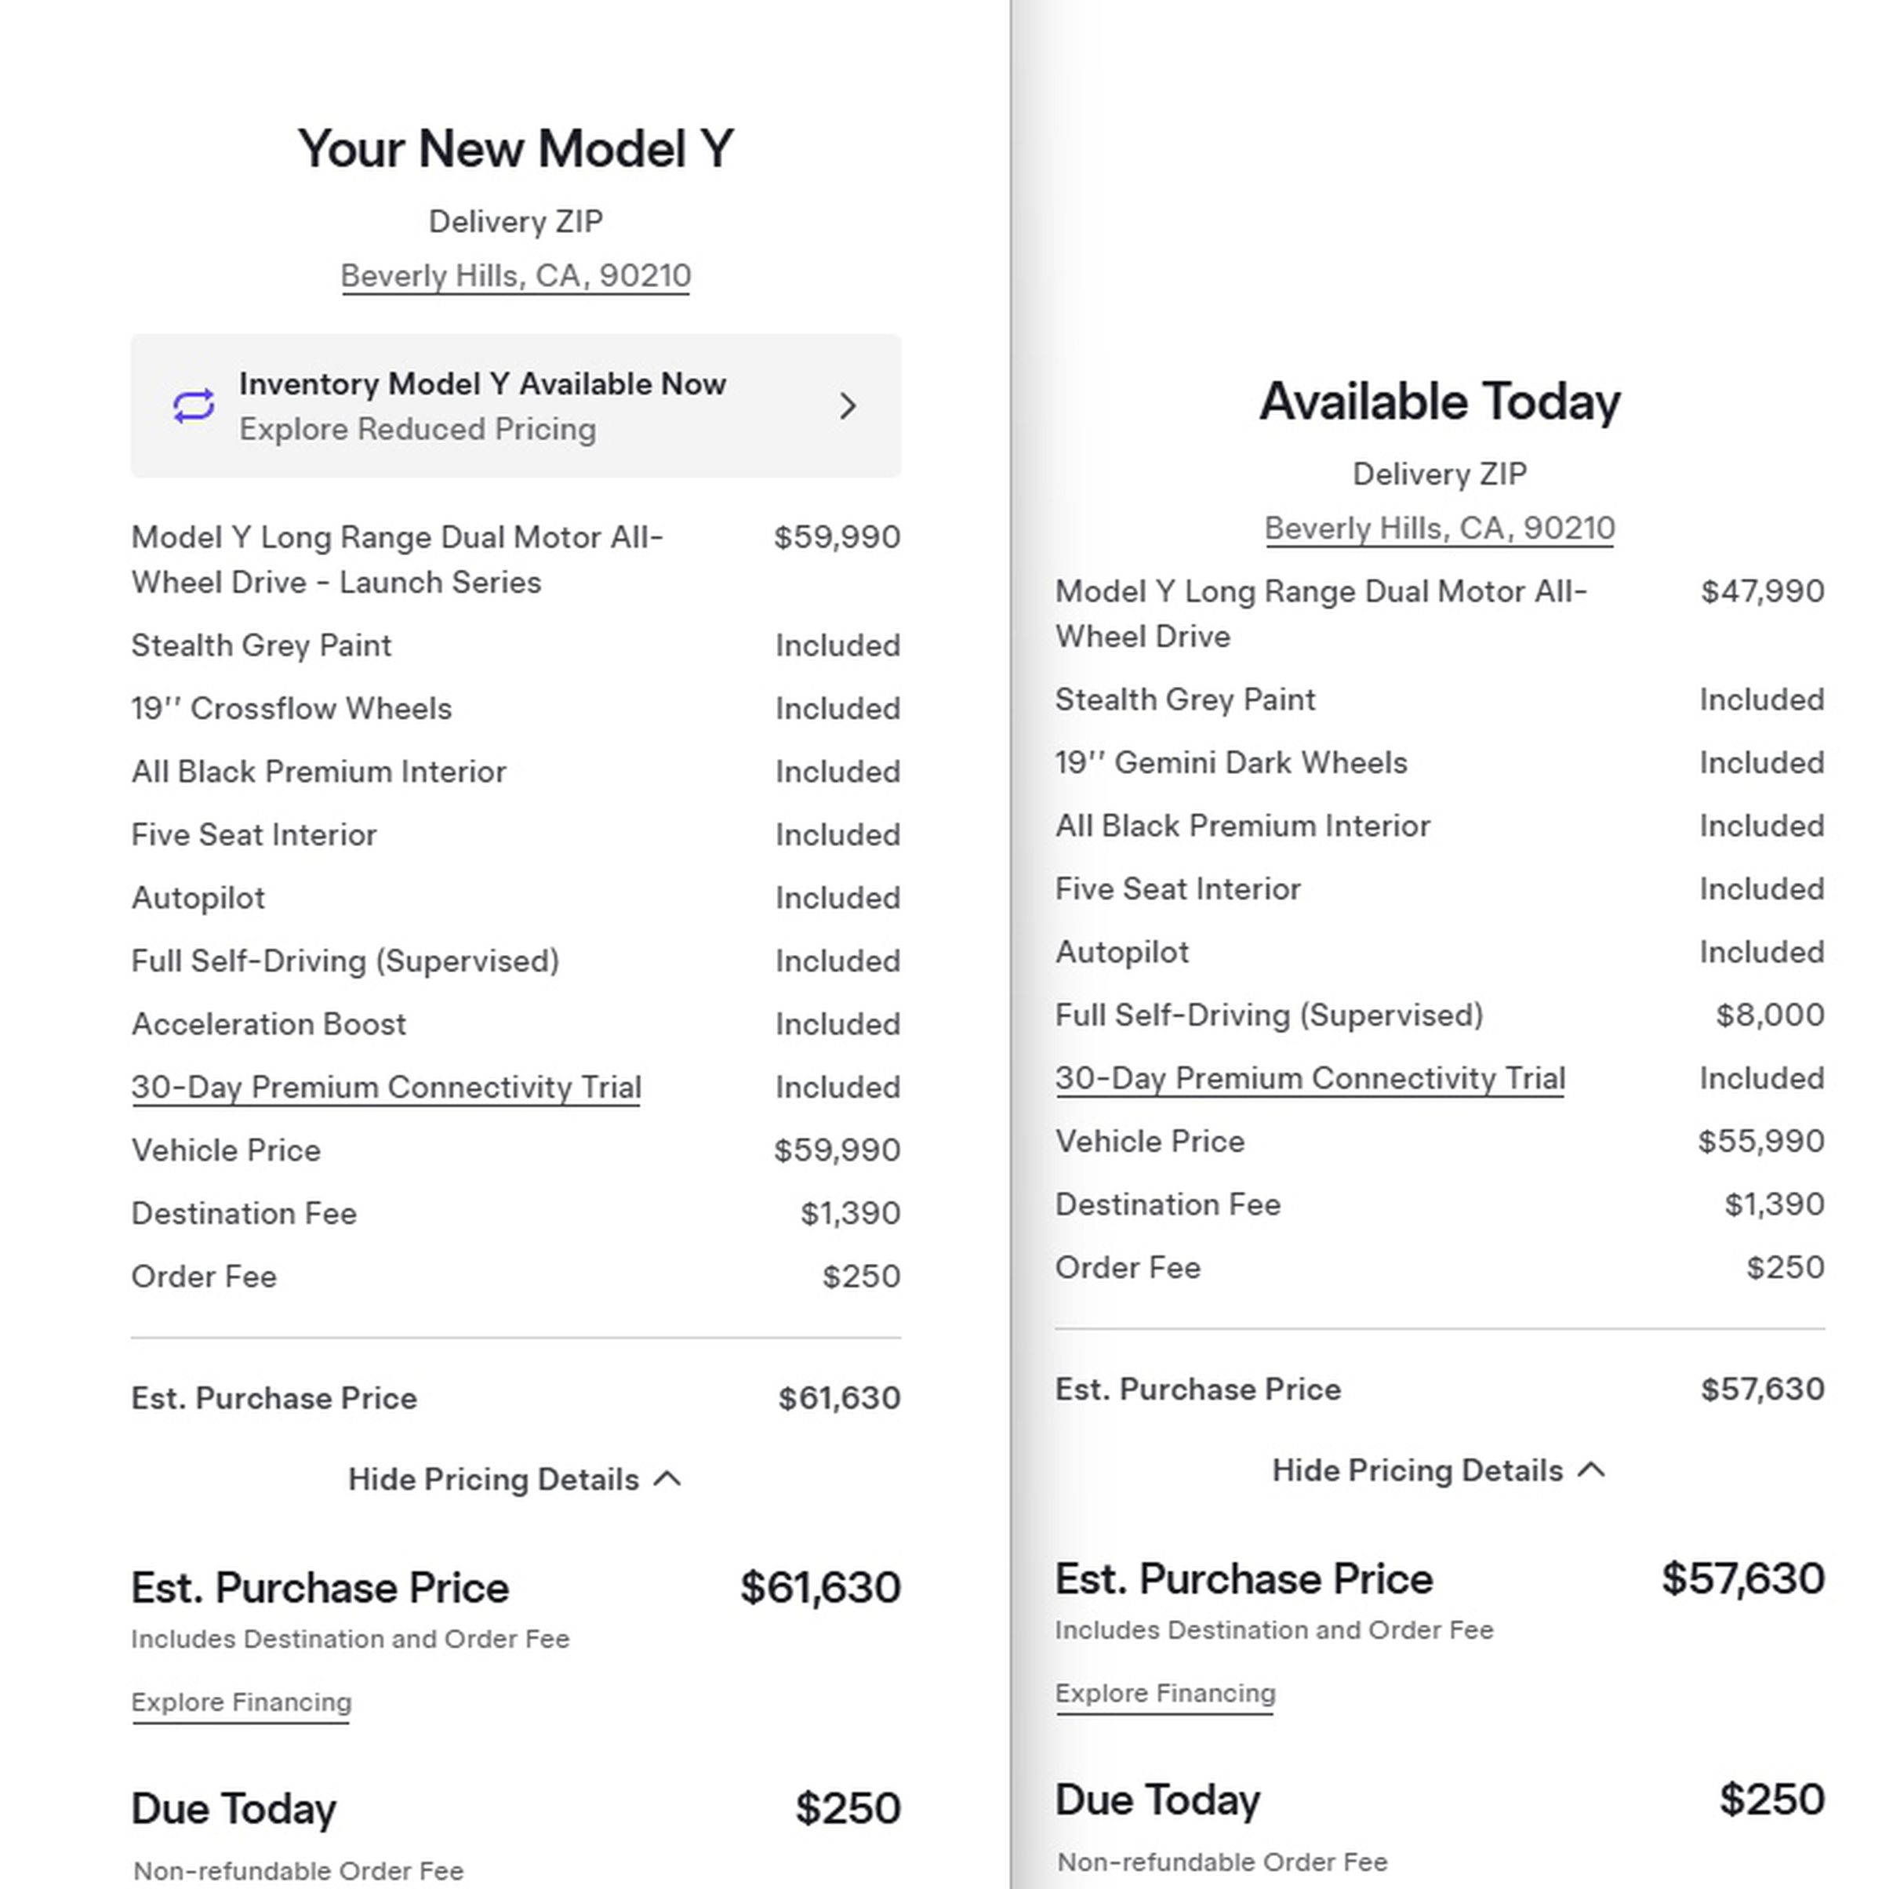1882x1889 pixels.
Task: Collapse pricing details under Available Today
Action: coord(1438,1470)
